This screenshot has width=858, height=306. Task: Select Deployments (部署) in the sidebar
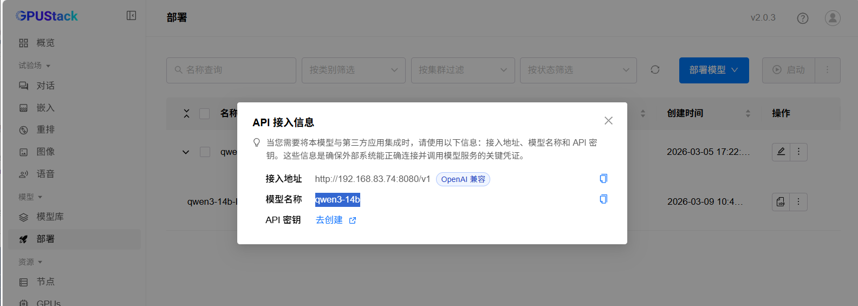click(75, 239)
